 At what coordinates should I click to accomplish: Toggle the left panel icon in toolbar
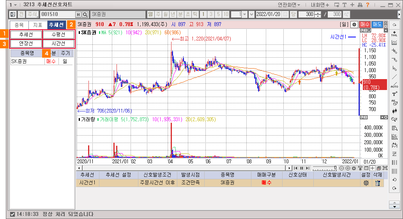(12, 14)
